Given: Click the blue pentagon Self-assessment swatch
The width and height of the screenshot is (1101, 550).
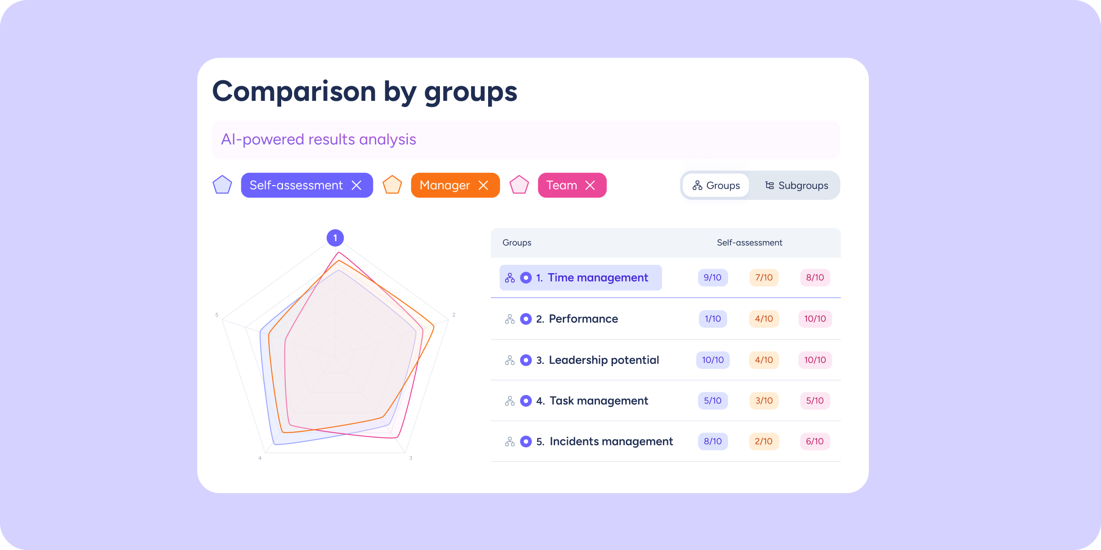Looking at the screenshot, I should point(222,185).
